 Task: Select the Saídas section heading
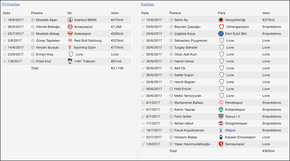(148, 5)
